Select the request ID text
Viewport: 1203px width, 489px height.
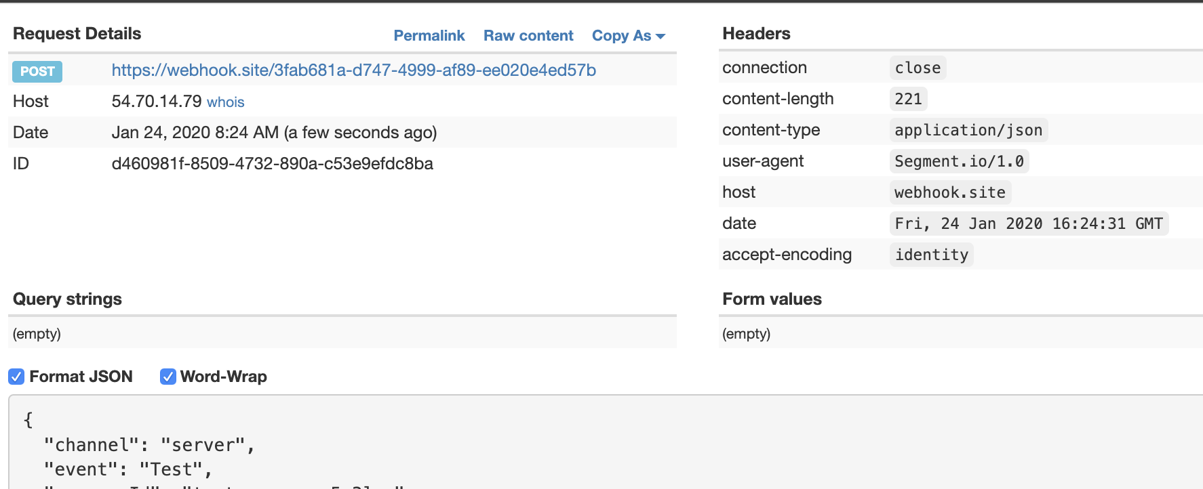click(273, 164)
